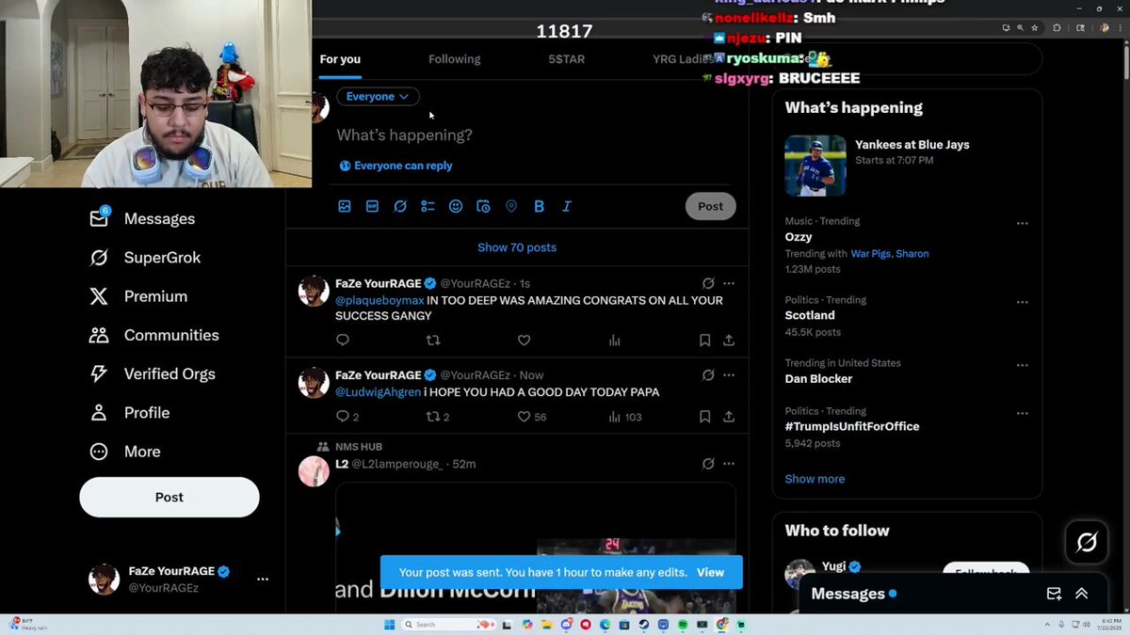
Task: Repost the @plaqueboymax post
Action: click(x=433, y=341)
